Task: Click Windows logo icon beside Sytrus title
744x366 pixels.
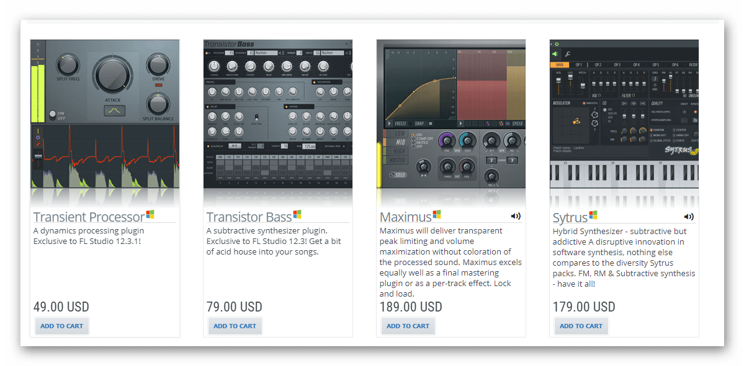Action: (593, 215)
